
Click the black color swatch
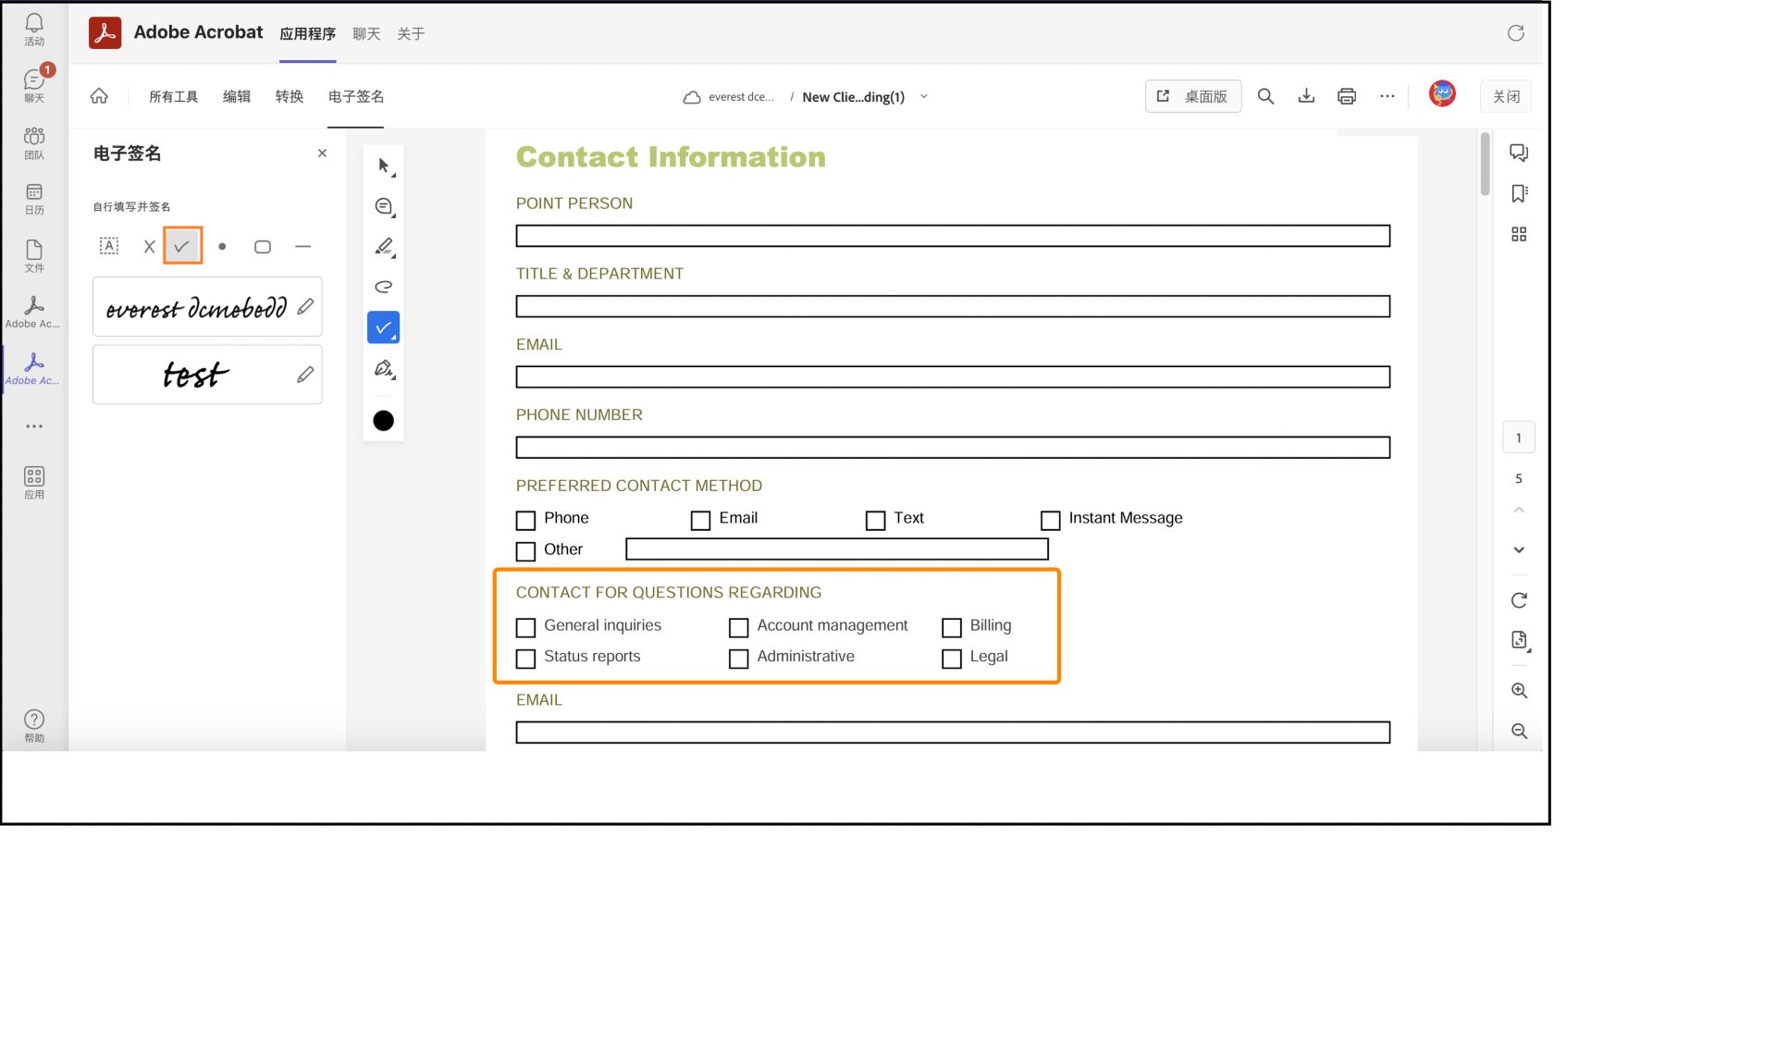click(384, 420)
